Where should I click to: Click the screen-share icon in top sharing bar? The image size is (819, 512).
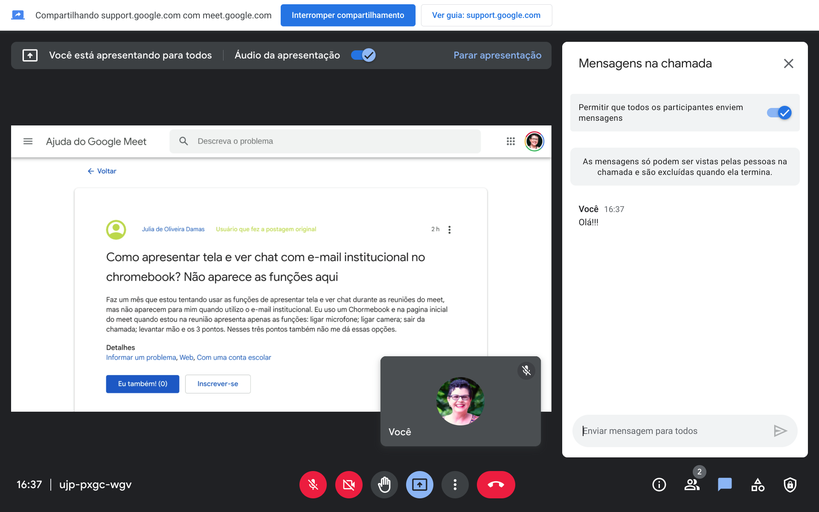(x=17, y=15)
